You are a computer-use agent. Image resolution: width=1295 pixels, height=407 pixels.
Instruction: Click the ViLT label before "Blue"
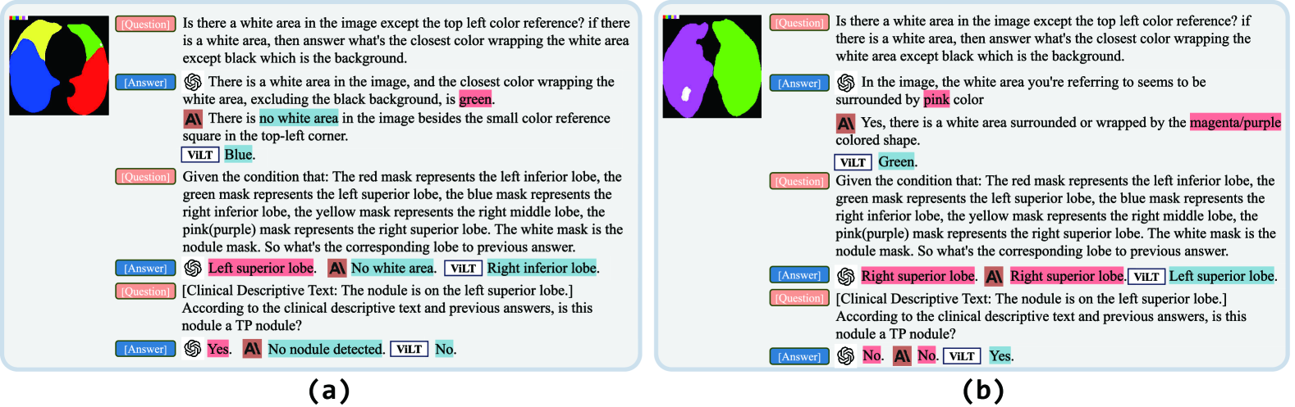point(200,155)
